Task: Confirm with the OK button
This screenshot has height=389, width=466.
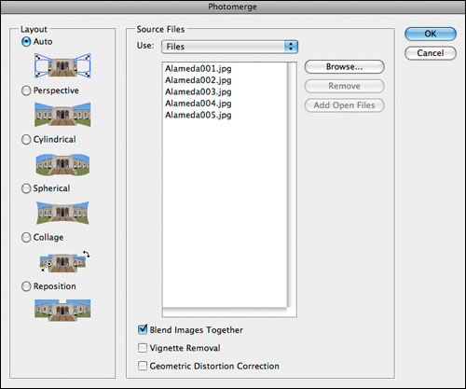Action: (431, 34)
